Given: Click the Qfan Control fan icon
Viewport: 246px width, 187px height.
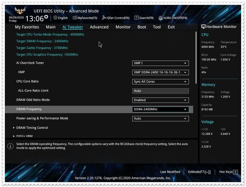Looking at the screenshot, I should point(104,18).
